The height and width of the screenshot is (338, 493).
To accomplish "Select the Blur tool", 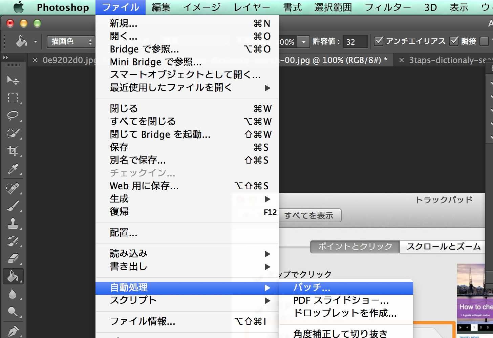I will click(13, 294).
